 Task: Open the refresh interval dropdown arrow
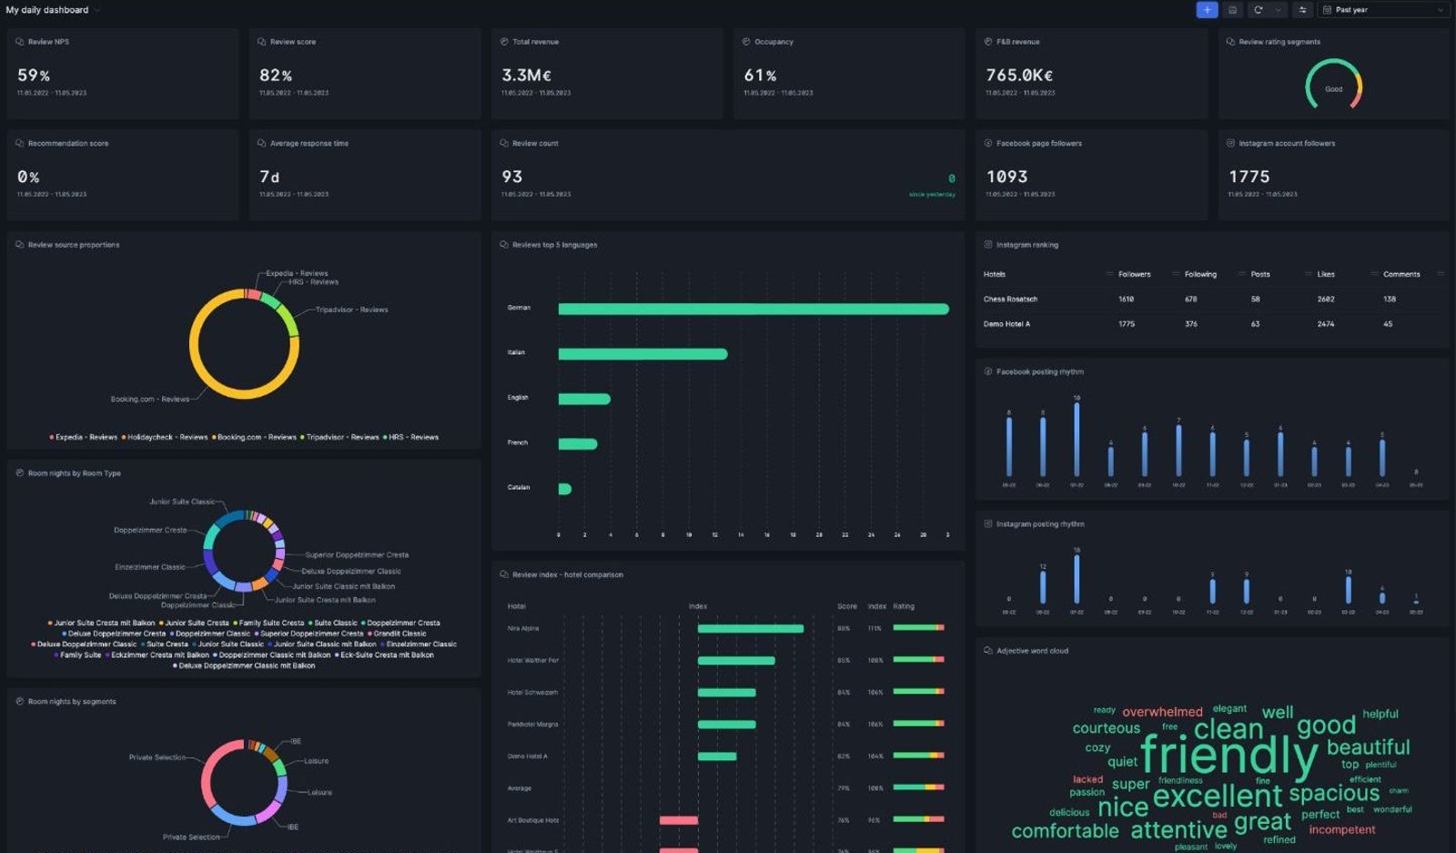[1278, 10]
